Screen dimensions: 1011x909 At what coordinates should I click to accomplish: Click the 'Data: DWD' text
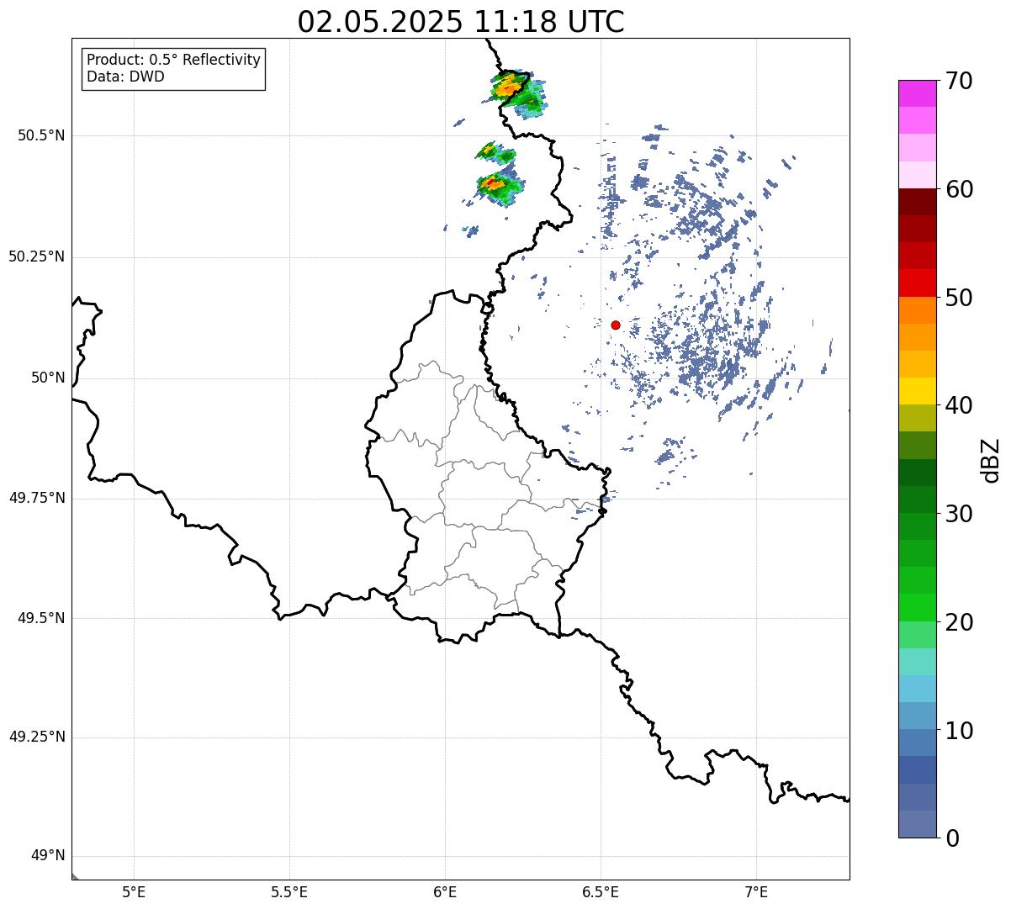click(125, 77)
